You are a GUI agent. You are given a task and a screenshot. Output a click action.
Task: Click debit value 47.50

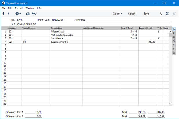tap(134, 35)
